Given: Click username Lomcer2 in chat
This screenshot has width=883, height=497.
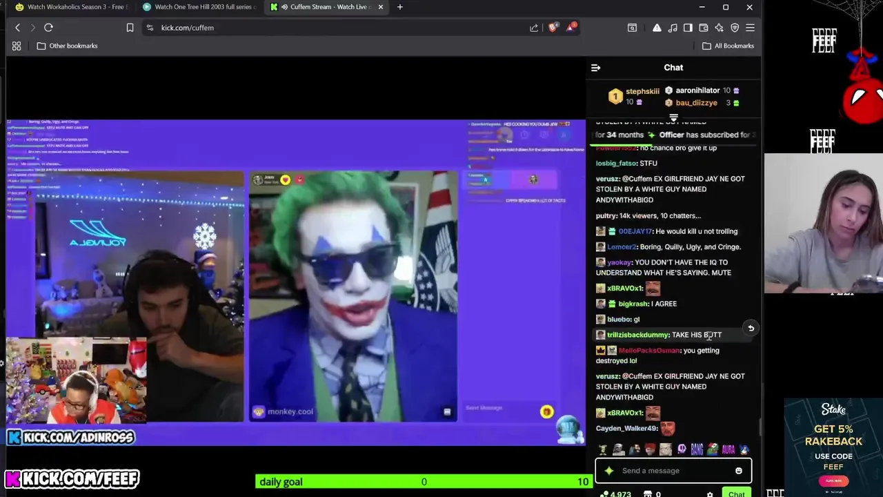Looking at the screenshot, I should 622,247.
